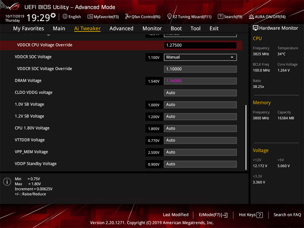This screenshot has width=304, height=228.
Task: Click CLDO VDDG voltage Auto field
Action: [200, 92]
